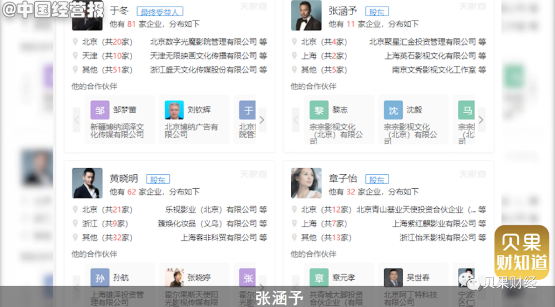Viewport: 555px width, 307px height.
Task: Open 浙江怡禾影视有限公司 link
Action: pyautogui.click(x=438, y=238)
